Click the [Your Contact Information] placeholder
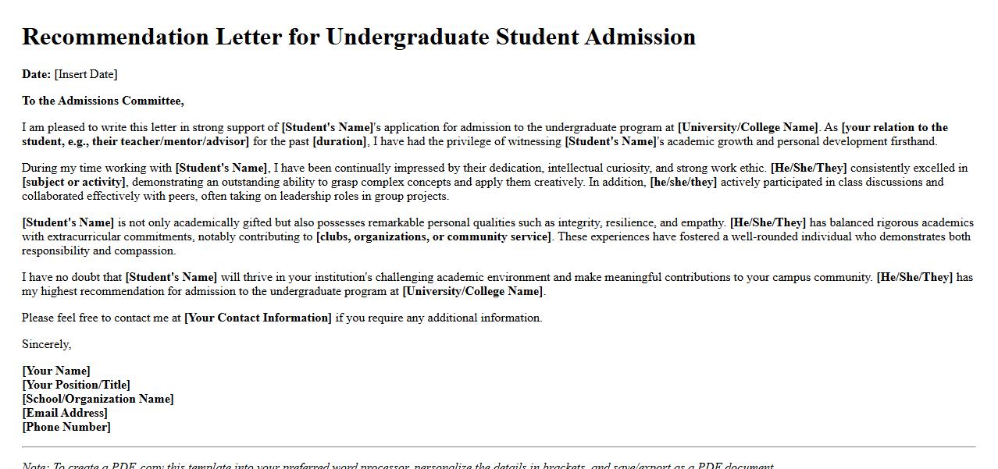Screen dimensions: 998x469 pos(258,318)
